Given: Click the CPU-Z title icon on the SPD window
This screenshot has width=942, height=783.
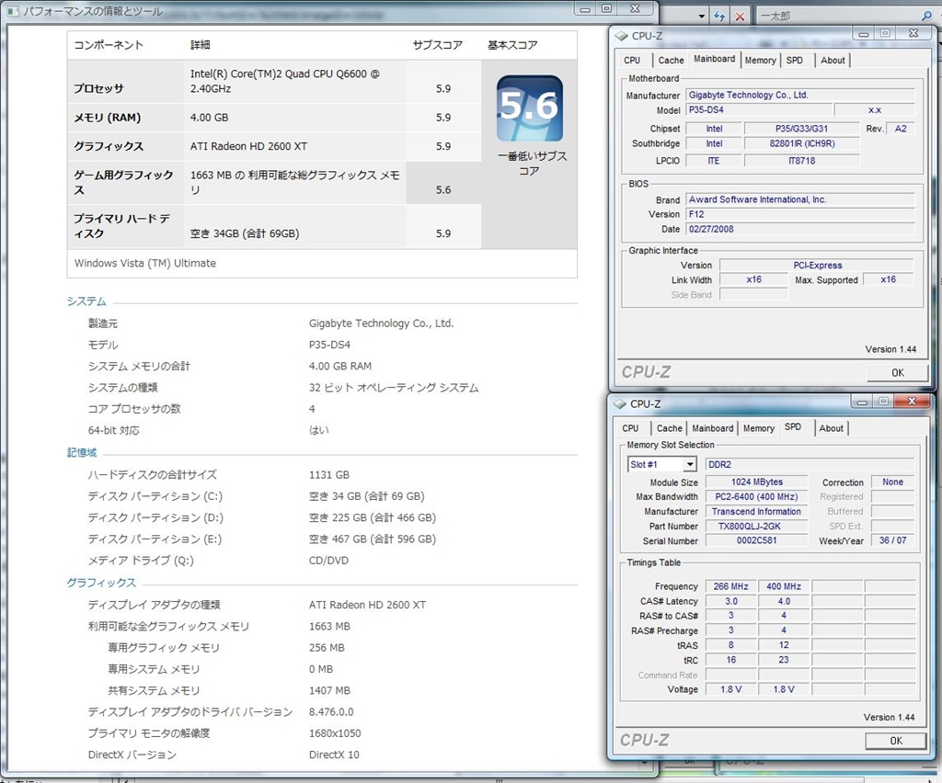Looking at the screenshot, I should pos(619,403).
